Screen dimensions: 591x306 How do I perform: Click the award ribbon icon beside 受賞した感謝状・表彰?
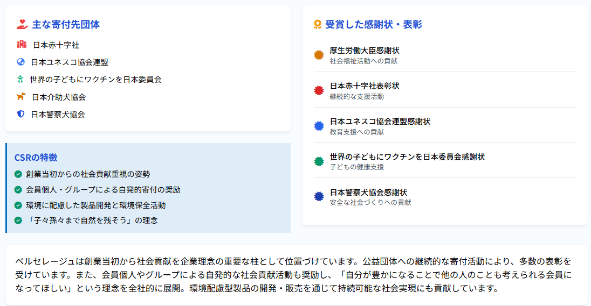tap(318, 24)
